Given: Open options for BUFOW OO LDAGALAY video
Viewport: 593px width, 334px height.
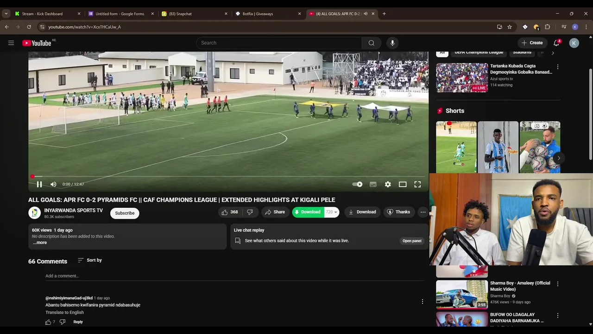Looking at the screenshot, I should (x=558, y=315).
